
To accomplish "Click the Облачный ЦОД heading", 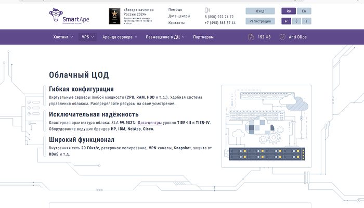I will pos(79,75).
